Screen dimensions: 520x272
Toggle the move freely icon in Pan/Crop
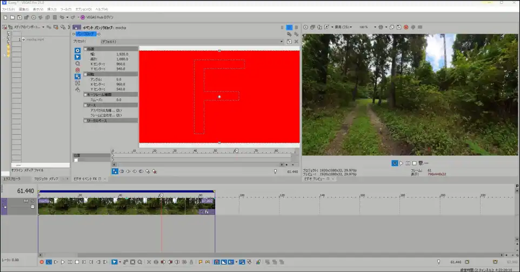click(78, 90)
